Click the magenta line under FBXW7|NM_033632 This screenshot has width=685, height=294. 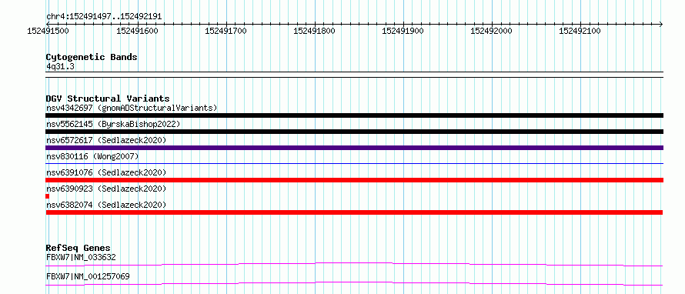[x=354, y=264]
